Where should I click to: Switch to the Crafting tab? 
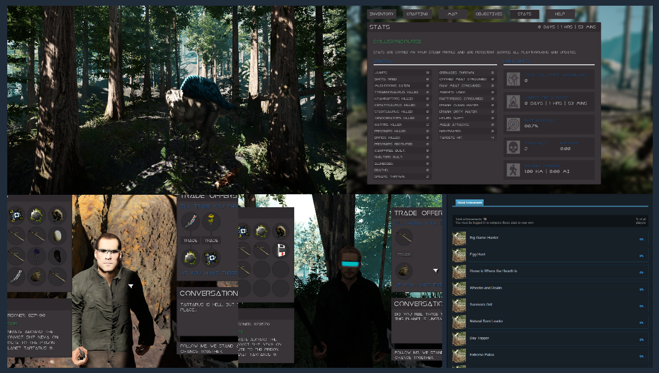(417, 14)
